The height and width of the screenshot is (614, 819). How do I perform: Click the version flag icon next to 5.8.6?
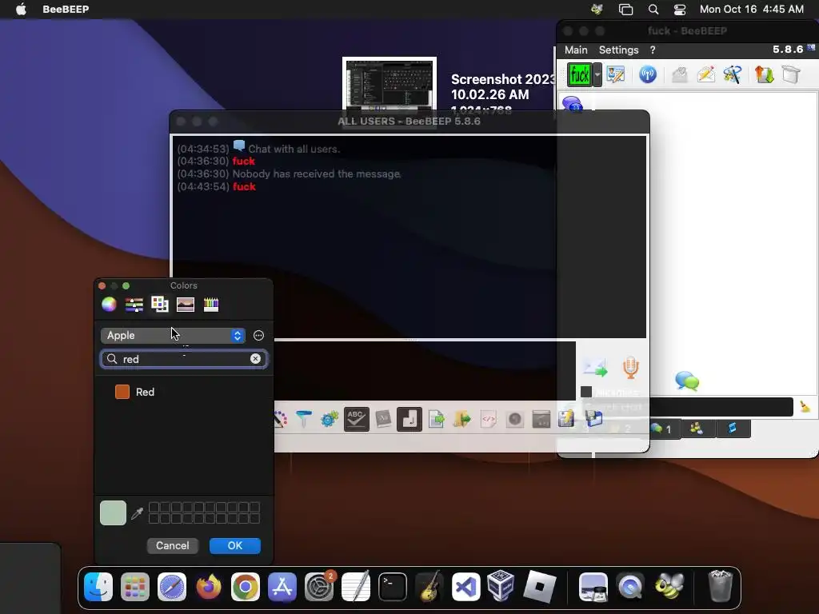tap(811, 48)
